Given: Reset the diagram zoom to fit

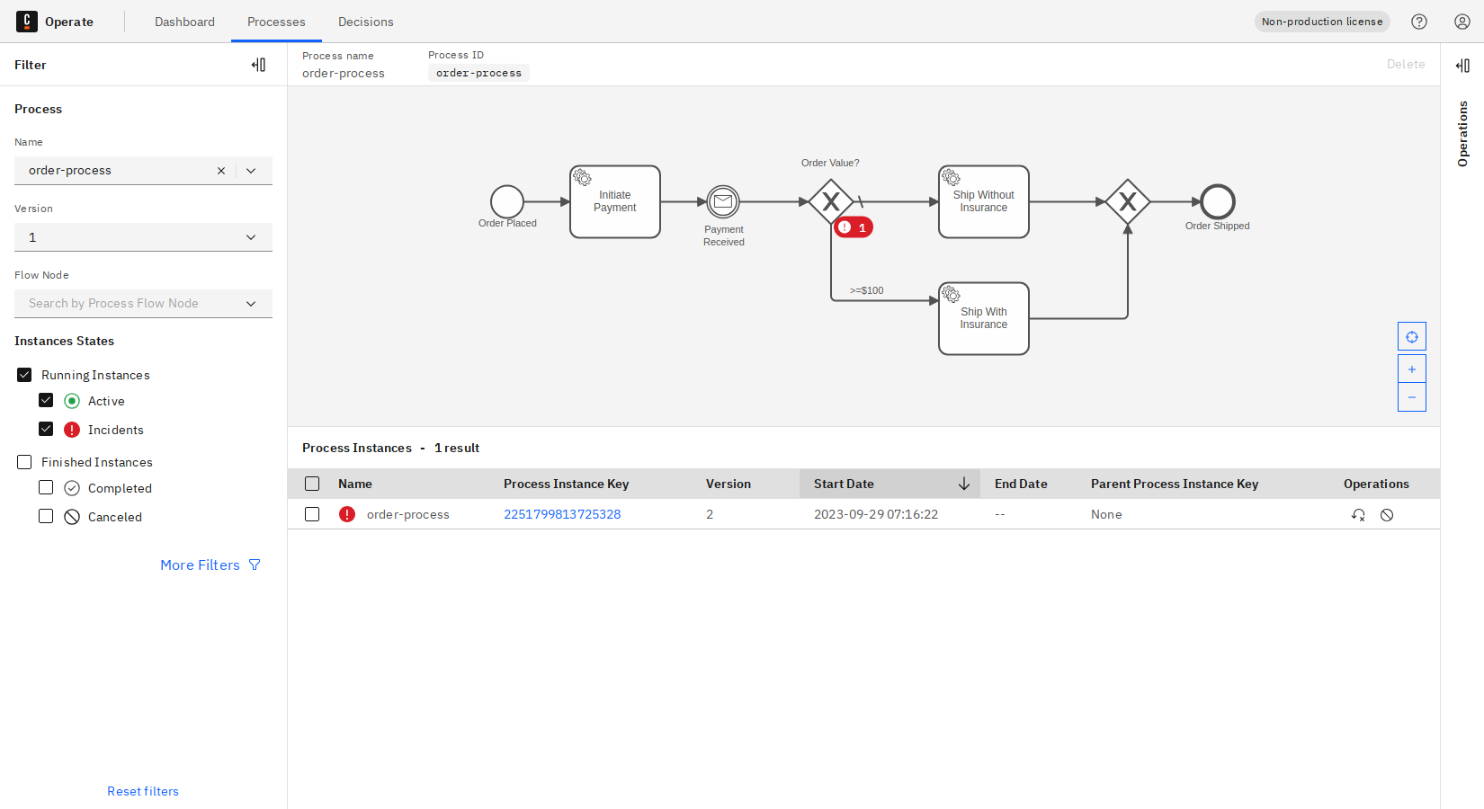Looking at the screenshot, I should point(1411,335).
